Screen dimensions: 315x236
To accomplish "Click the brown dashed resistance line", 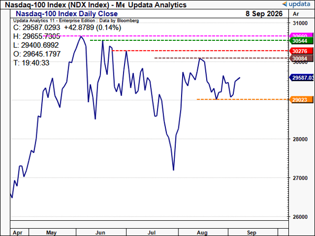I will [221, 58].
